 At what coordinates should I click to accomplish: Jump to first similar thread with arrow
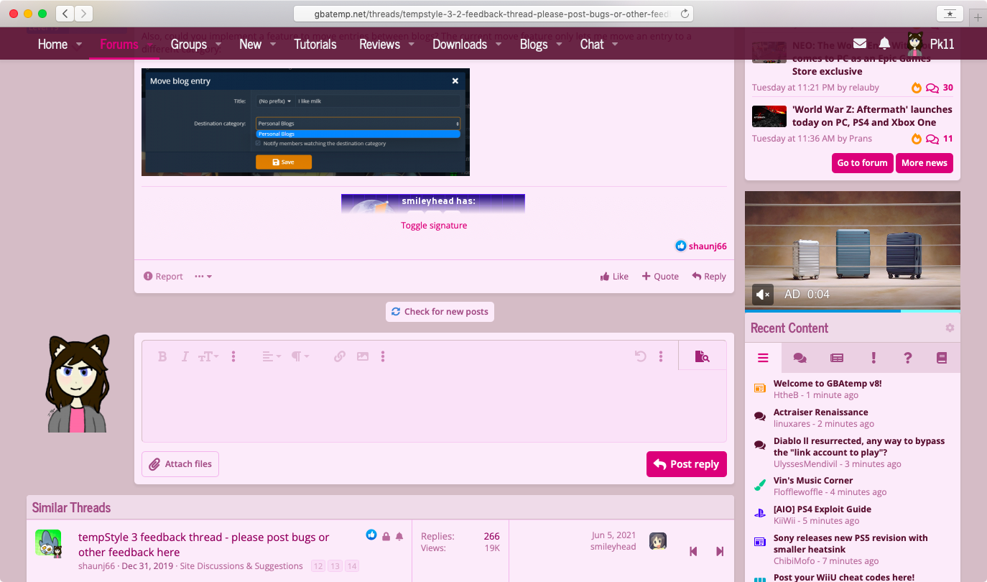point(693,551)
